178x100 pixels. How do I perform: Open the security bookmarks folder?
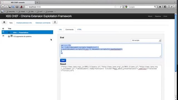pyautogui.click(x=11, y=12)
